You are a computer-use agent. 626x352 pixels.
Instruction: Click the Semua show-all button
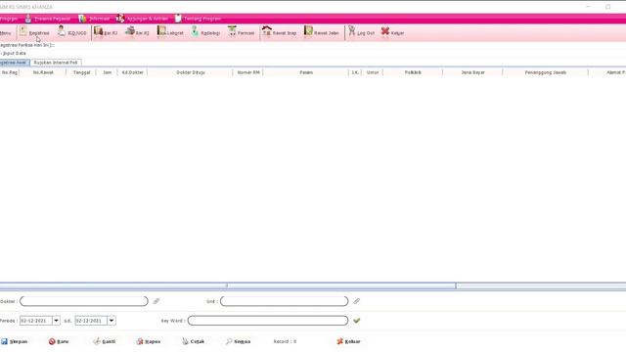(239, 341)
